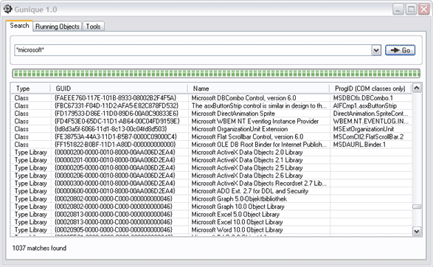Click the Gunique app icon in title bar
433x267 pixels.
tap(7, 9)
